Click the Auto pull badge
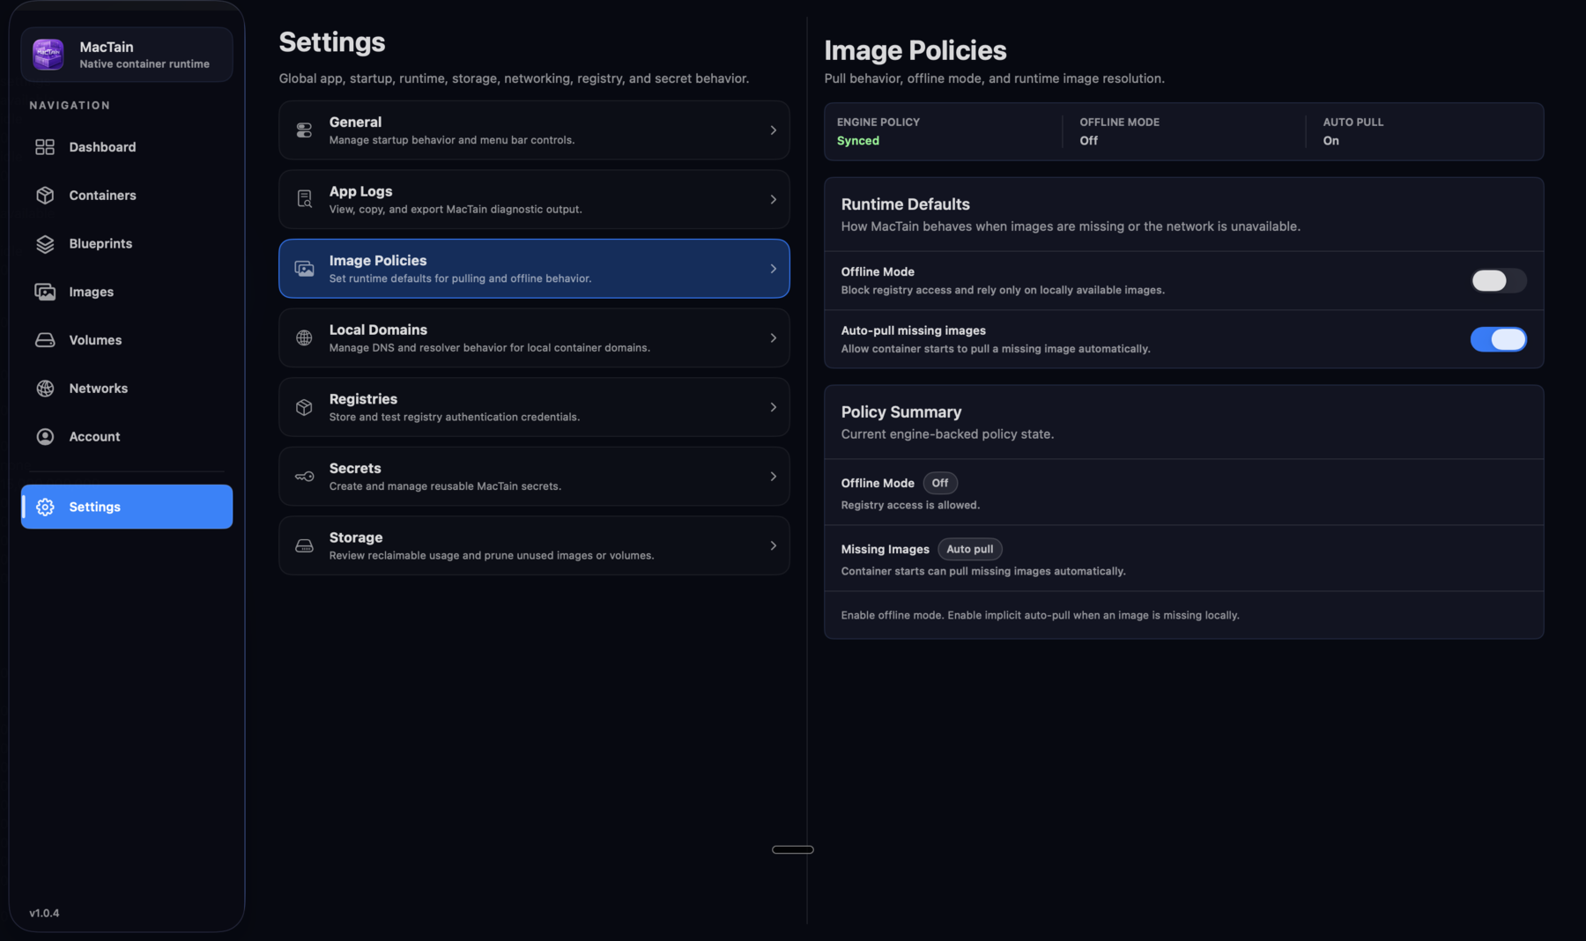 970,549
